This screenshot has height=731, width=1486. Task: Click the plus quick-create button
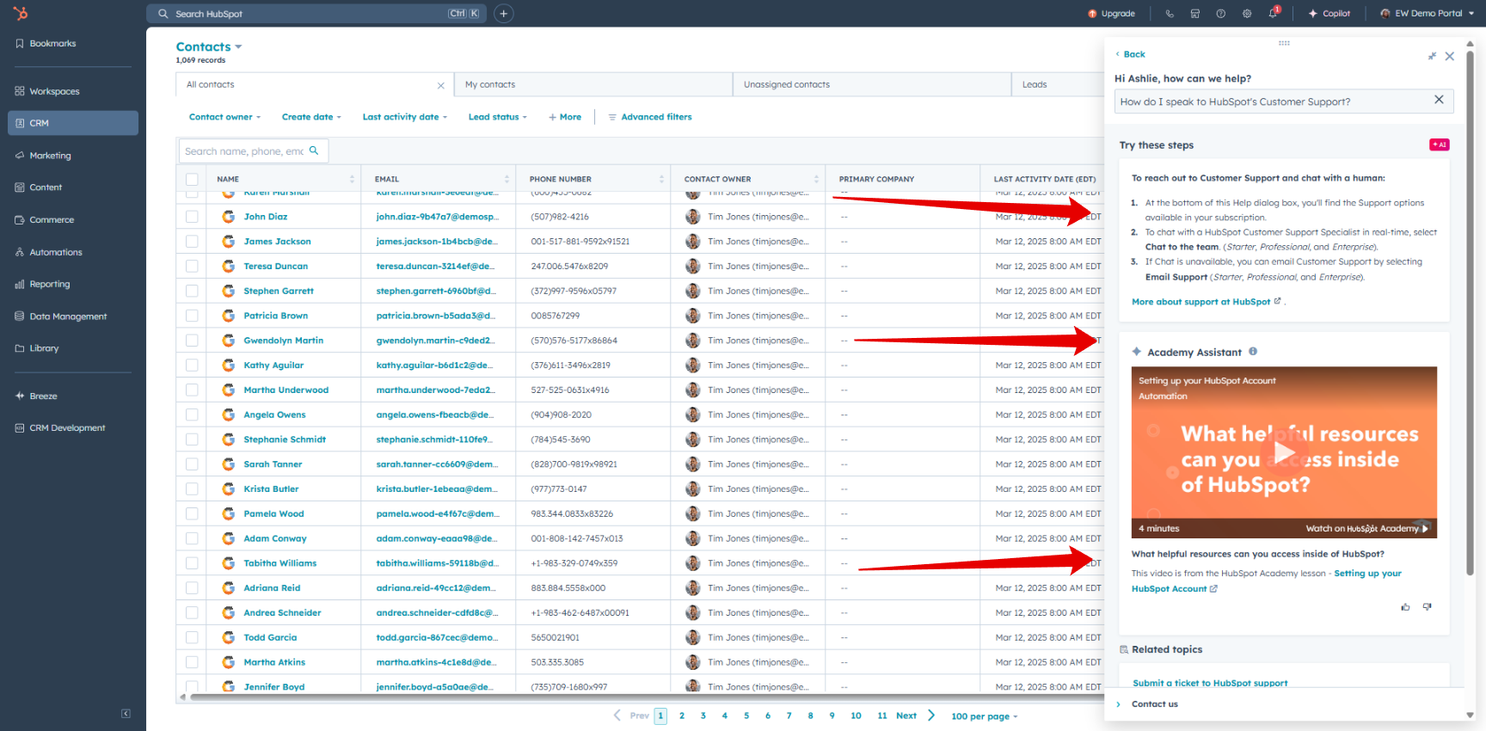pyautogui.click(x=504, y=14)
